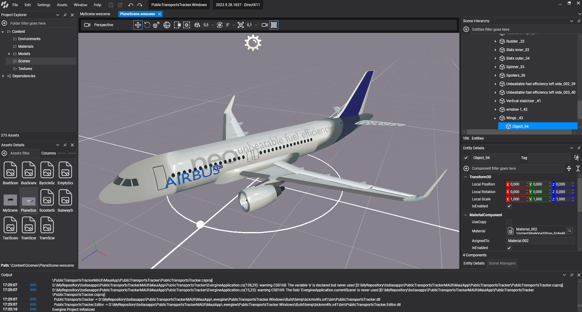Open the Help menu
This screenshot has height=312, width=582.
pos(98,5)
